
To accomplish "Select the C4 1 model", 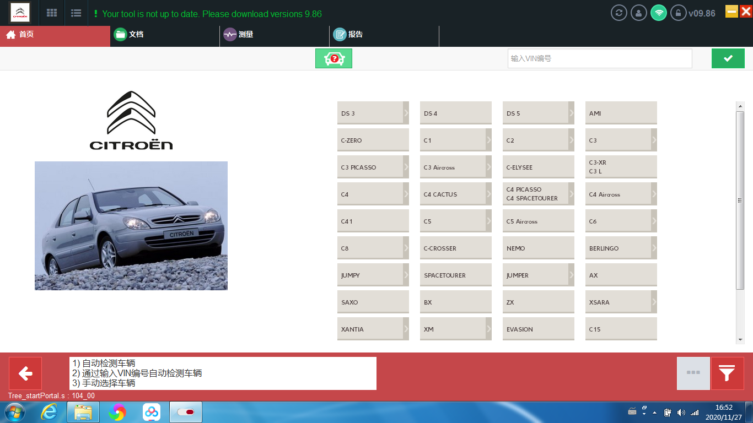I will coord(373,221).
